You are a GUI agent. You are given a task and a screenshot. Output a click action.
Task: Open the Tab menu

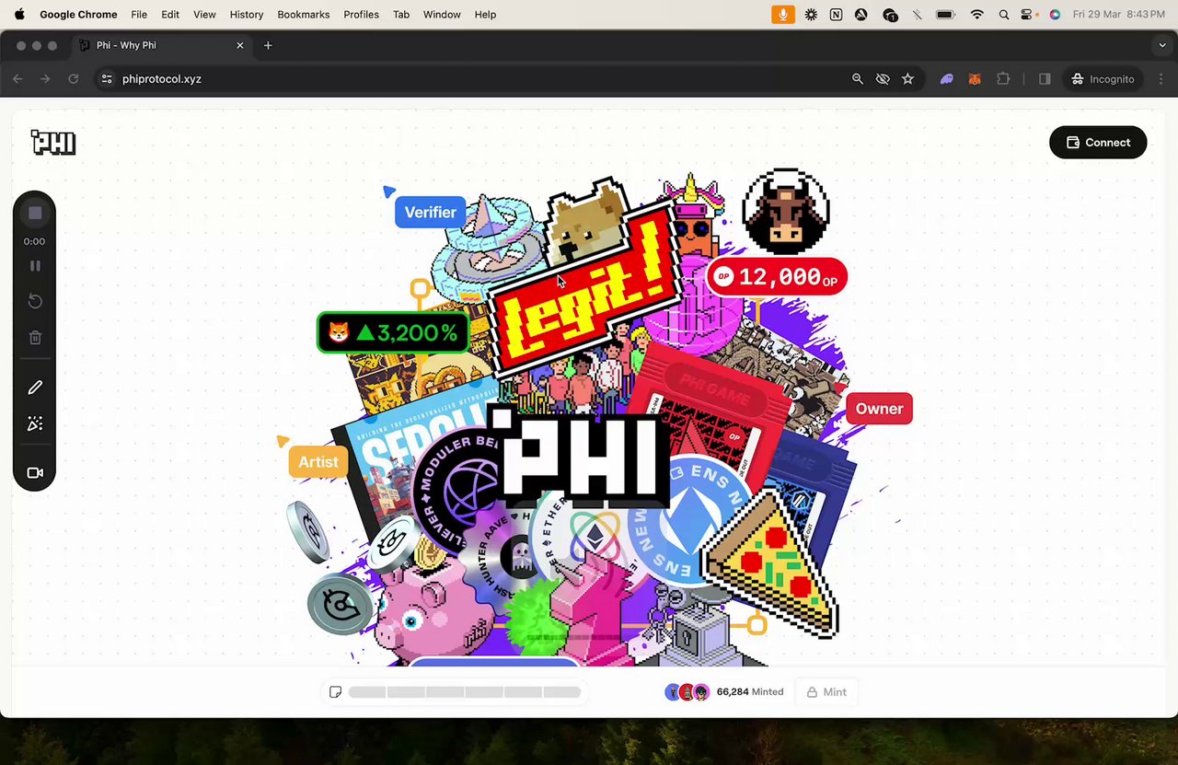401,15
